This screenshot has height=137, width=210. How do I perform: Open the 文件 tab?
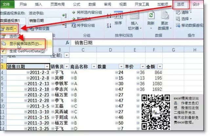tap(7, 4)
